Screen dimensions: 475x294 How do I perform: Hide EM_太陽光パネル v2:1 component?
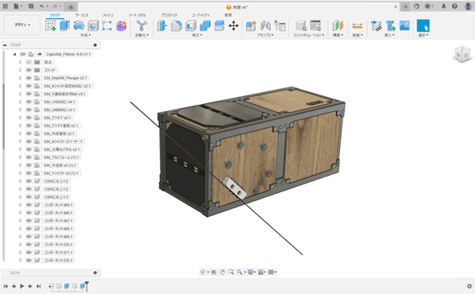(28, 150)
